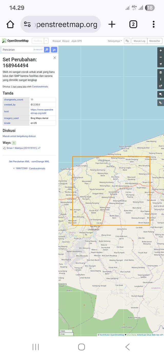Go to previous changeset 168672360
Screen dimensions: 164x357
[x=20, y=169]
